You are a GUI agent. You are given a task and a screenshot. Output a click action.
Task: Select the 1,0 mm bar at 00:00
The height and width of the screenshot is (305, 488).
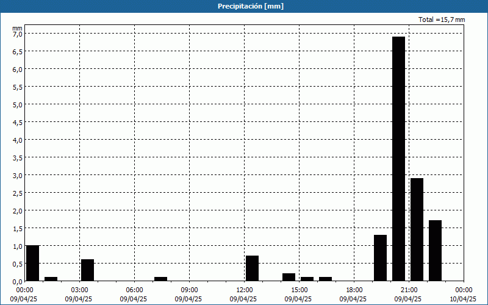(33, 264)
